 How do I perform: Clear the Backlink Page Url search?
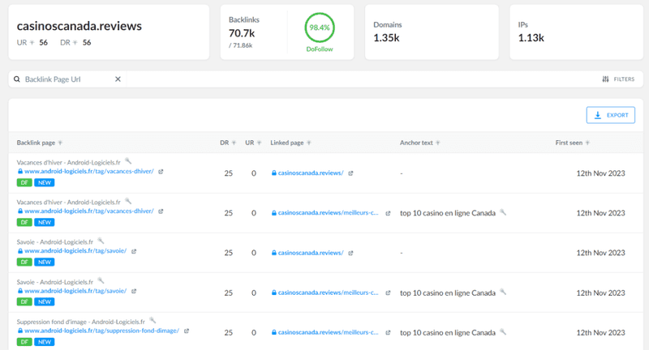tap(118, 79)
